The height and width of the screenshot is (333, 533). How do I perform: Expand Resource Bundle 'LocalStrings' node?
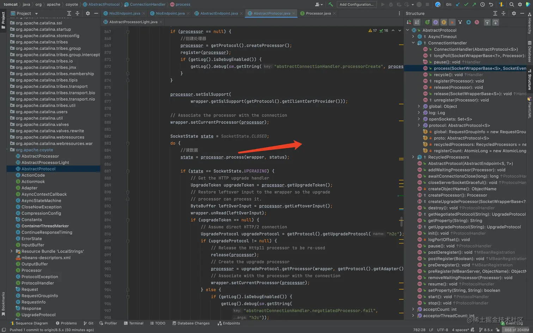tap(12, 251)
